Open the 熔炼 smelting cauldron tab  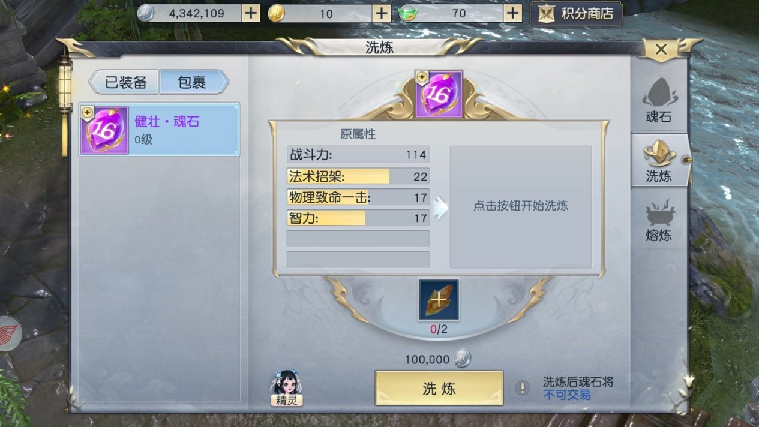click(x=658, y=221)
